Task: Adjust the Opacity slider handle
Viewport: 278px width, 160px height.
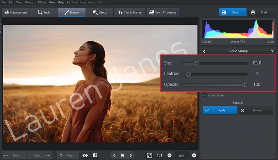Action: [244, 85]
